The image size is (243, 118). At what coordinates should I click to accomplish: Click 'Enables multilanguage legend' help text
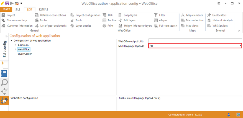click(139, 98)
